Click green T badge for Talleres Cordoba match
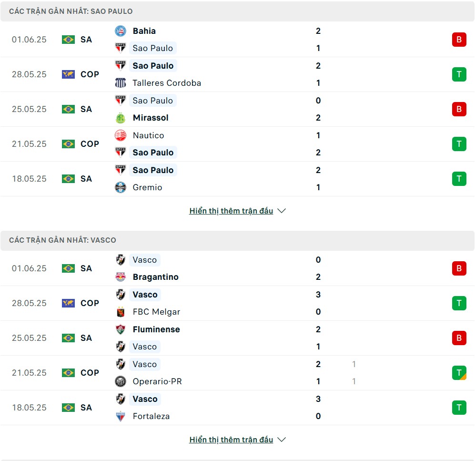Viewport: 475px width, 461px height. [459, 74]
